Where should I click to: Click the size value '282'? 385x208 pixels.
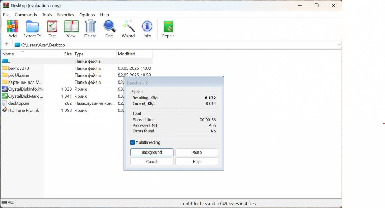point(68,103)
